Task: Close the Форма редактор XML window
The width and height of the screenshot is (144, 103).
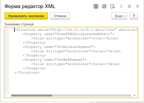Action: 138,6
